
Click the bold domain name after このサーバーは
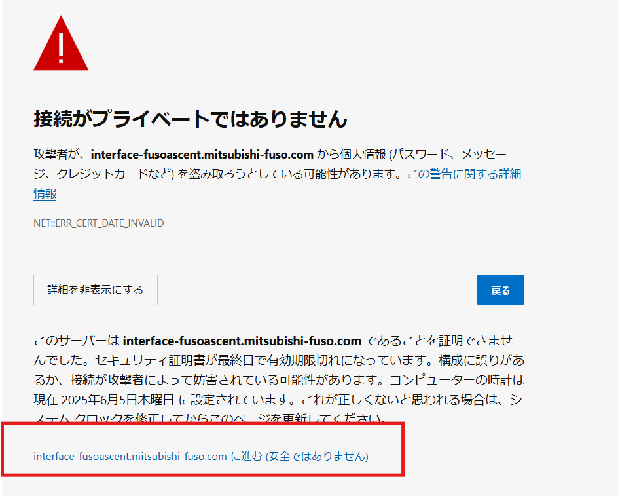[x=242, y=341]
